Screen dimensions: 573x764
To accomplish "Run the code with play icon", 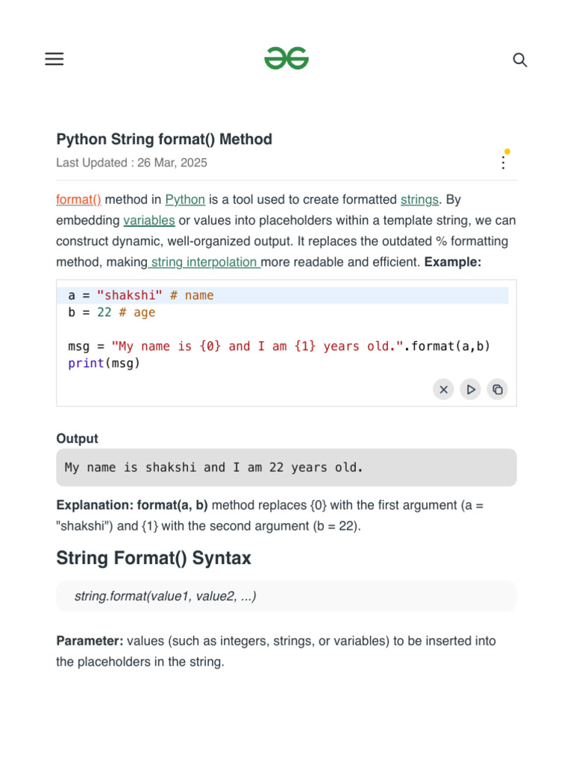I will coord(470,389).
